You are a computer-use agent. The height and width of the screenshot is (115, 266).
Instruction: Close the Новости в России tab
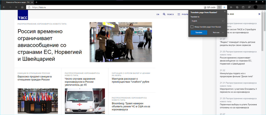(x=32, y=2)
